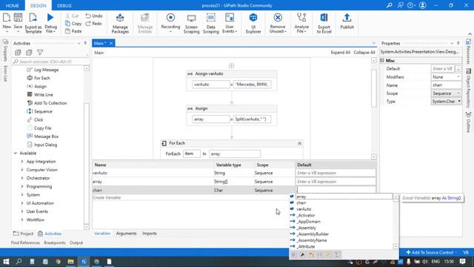Run Debug File play icon
The width and height of the screenshot is (474, 267).
tap(50, 18)
